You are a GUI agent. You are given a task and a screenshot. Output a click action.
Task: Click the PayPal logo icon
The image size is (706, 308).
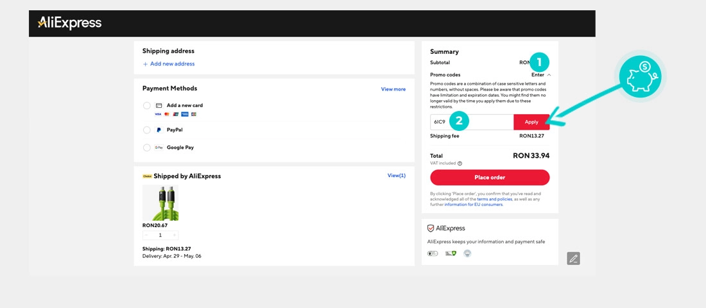159,130
